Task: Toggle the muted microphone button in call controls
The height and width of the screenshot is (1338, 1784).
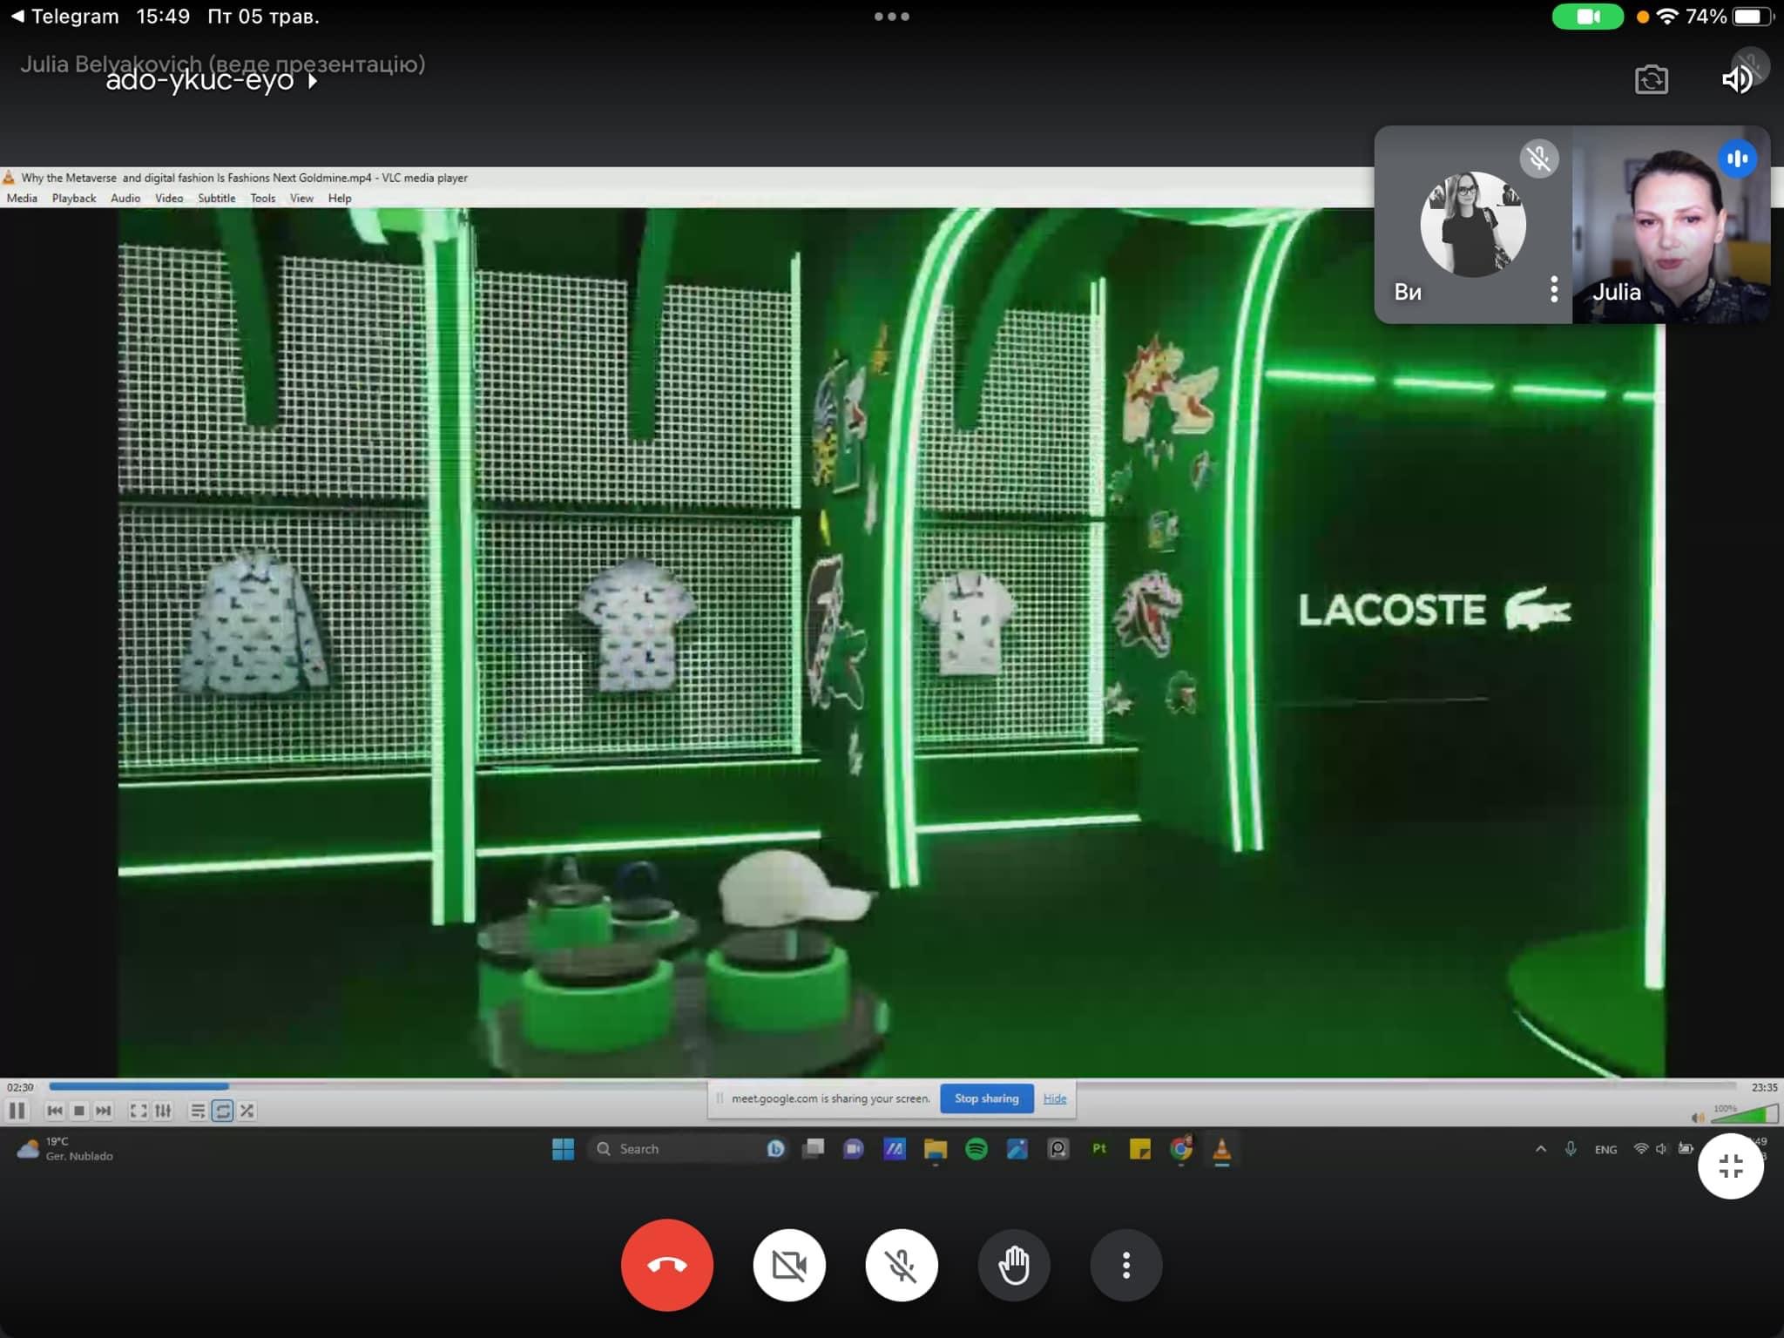Action: coord(902,1265)
